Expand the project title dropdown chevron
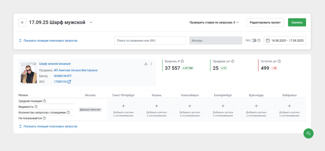This screenshot has width=325, height=151. [x=91, y=22]
